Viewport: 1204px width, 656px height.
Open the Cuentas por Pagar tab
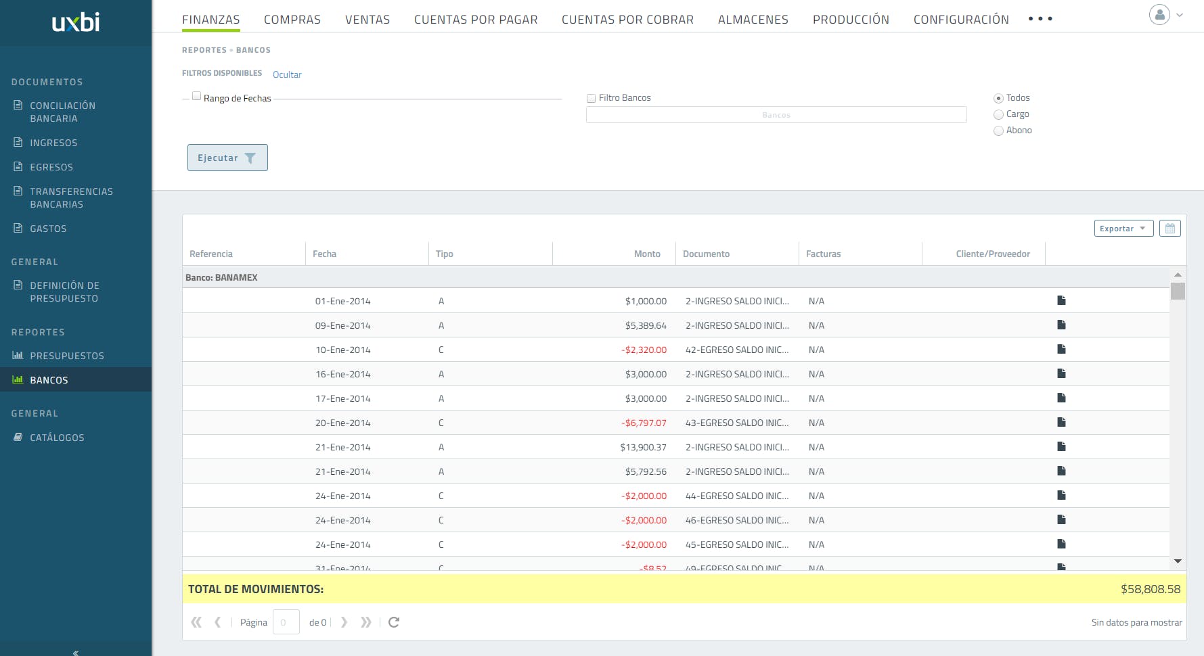coord(476,20)
